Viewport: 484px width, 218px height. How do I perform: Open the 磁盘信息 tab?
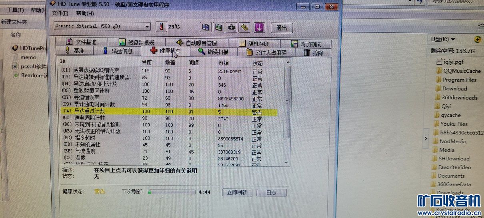117,51
